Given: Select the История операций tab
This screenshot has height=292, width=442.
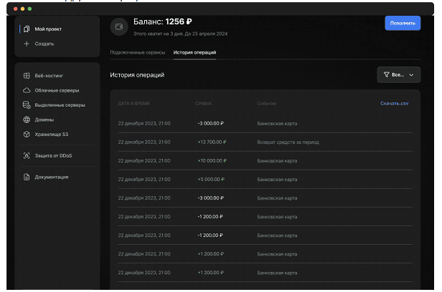Looking at the screenshot, I should tap(194, 52).
